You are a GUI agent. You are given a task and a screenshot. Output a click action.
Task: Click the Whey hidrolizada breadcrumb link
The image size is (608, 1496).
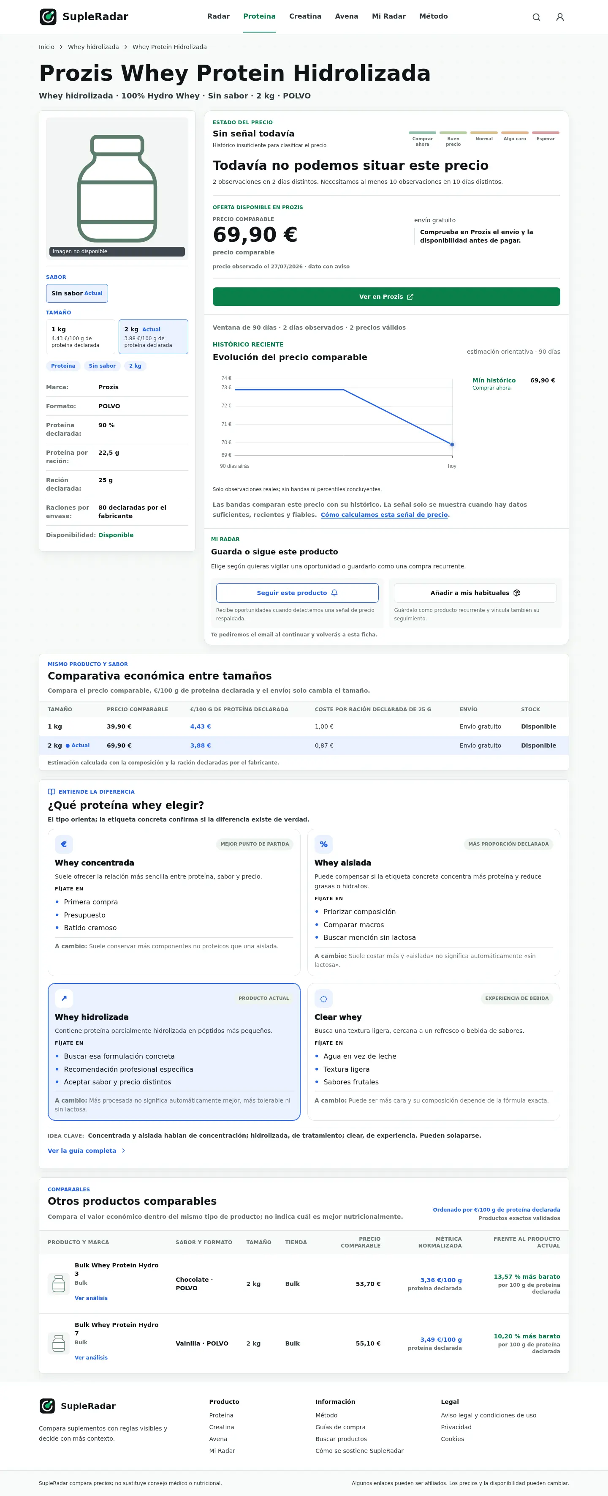93,47
